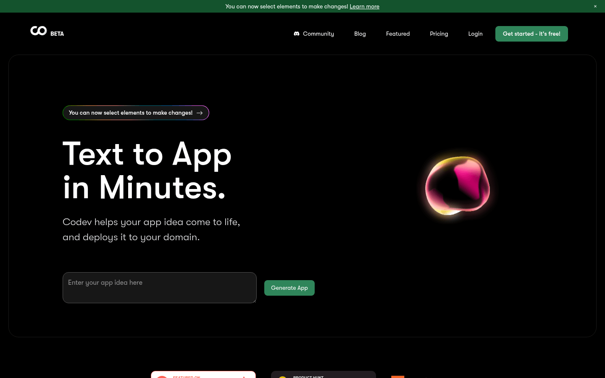
Task: Click the BETA label beside the logo
Action: [57, 34]
